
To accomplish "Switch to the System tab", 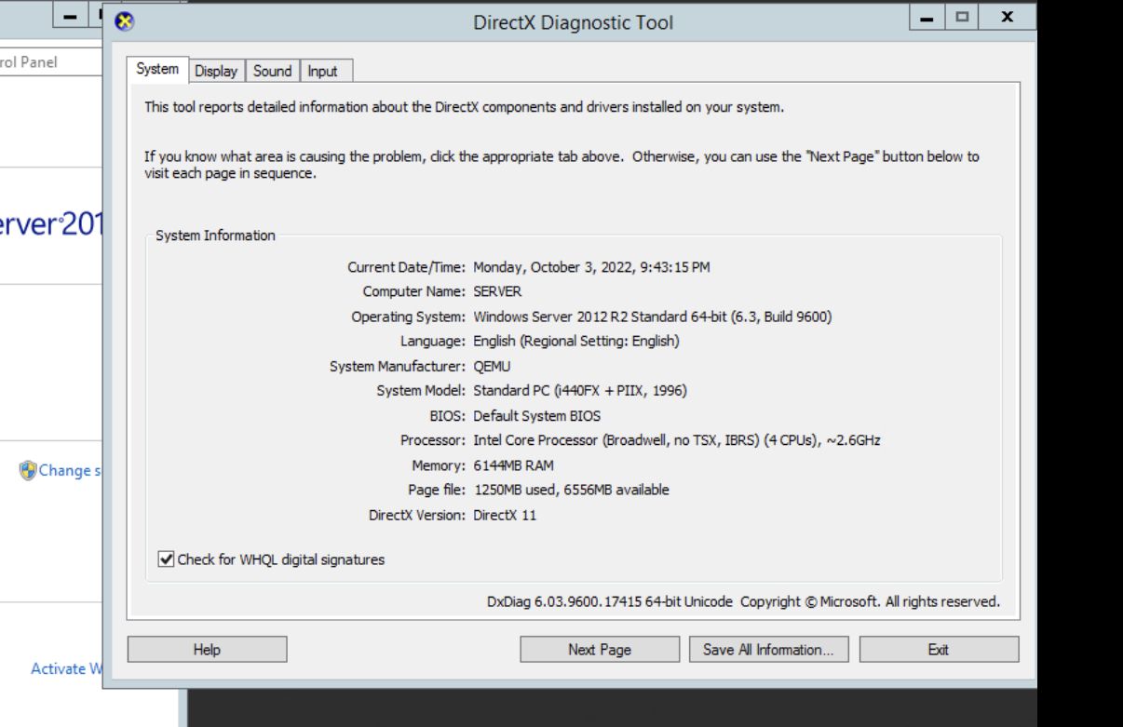I will click(x=156, y=70).
